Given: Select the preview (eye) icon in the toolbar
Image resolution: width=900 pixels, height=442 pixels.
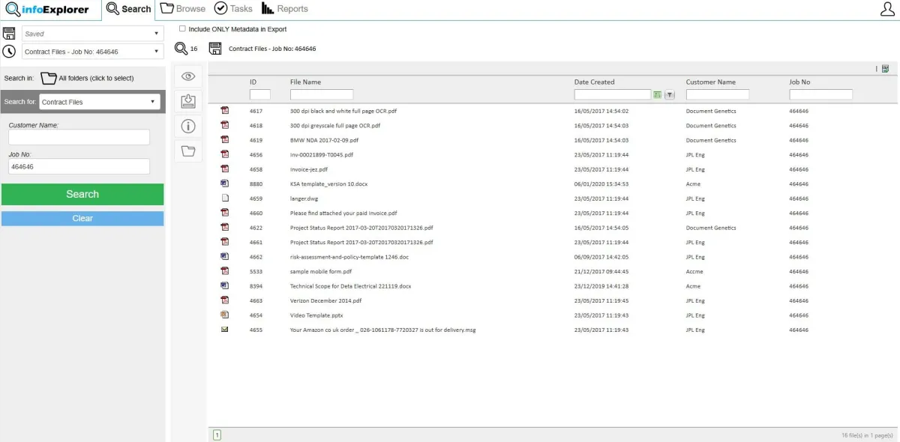Looking at the screenshot, I should click(187, 76).
